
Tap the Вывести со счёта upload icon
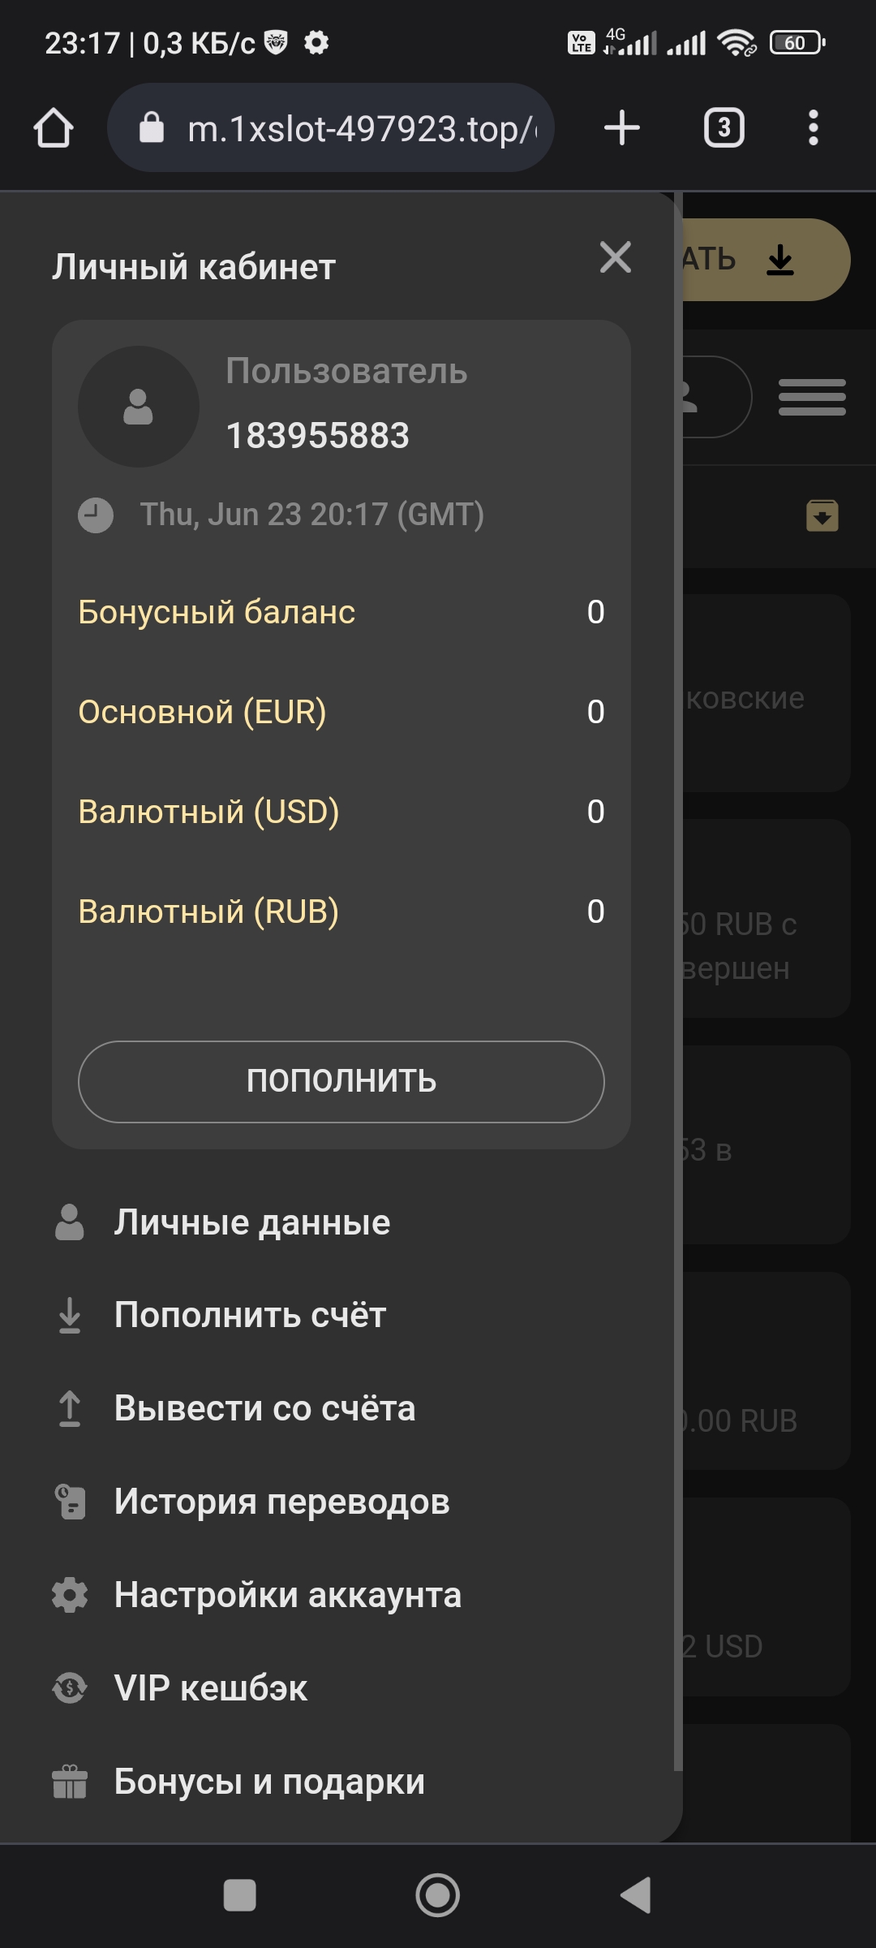(70, 1408)
